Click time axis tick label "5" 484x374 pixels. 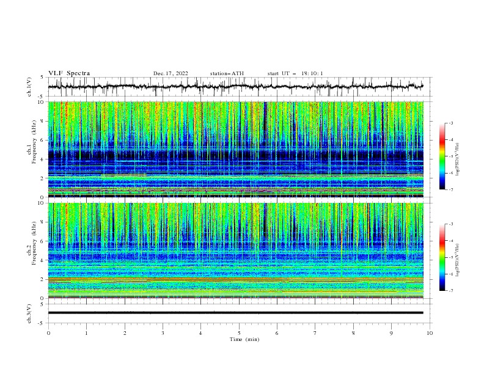(x=239, y=333)
